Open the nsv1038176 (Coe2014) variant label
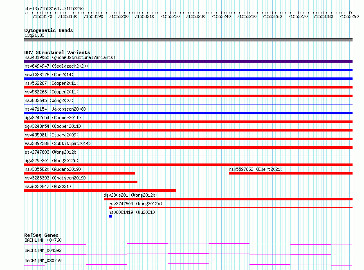The image size is (364, 270). [x=49, y=75]
